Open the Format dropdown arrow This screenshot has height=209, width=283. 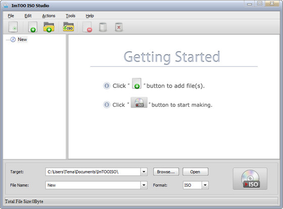click(205, 185)
